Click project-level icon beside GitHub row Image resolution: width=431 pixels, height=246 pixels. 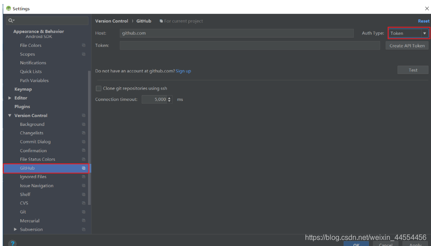pos(84,168)
